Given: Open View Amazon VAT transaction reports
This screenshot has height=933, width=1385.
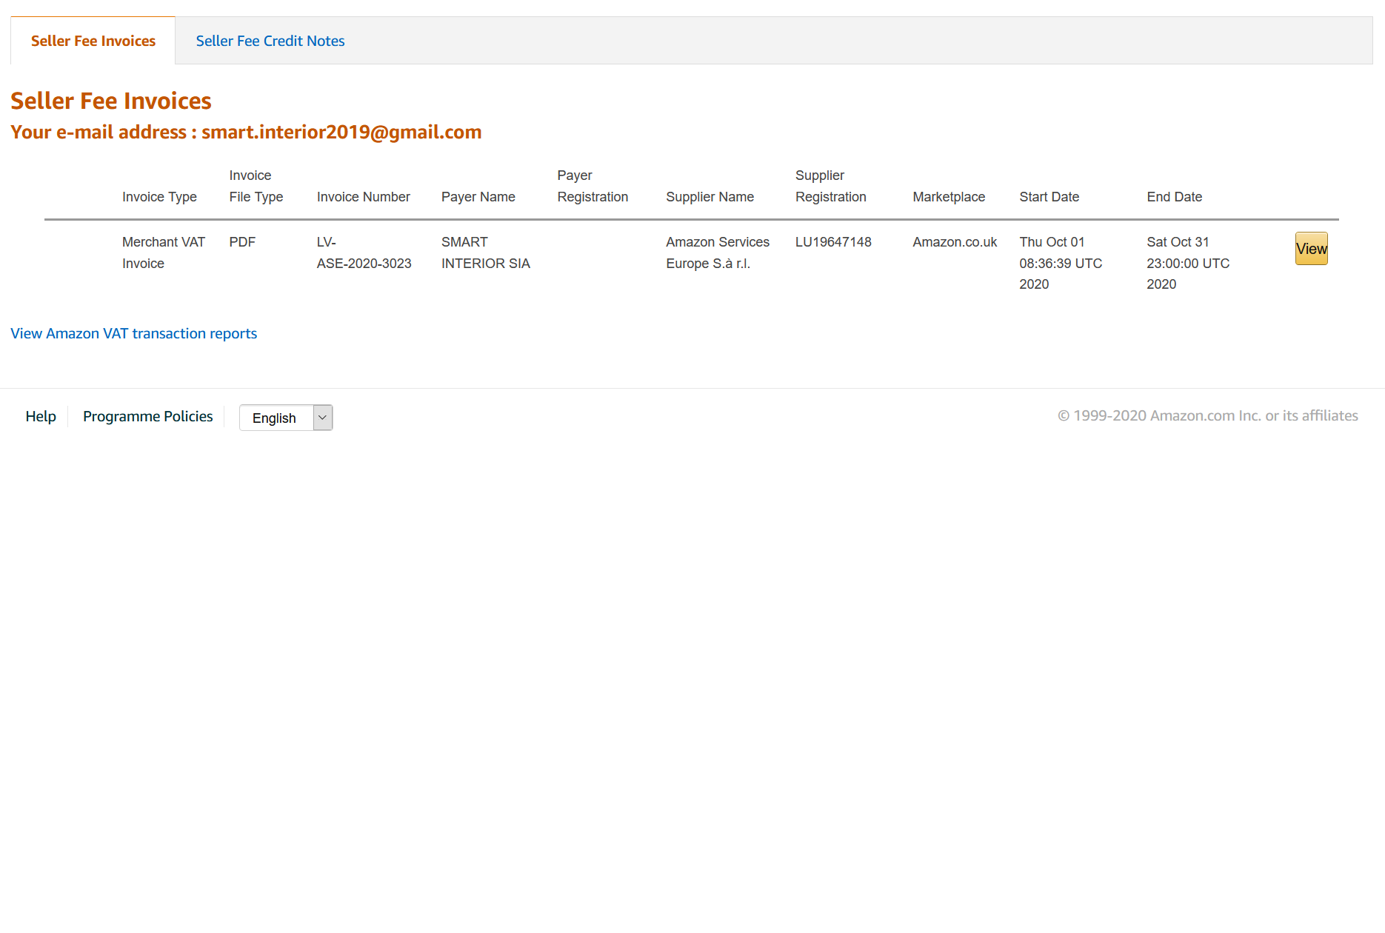Looking at the screenshot, I should (x=133, y=333).
